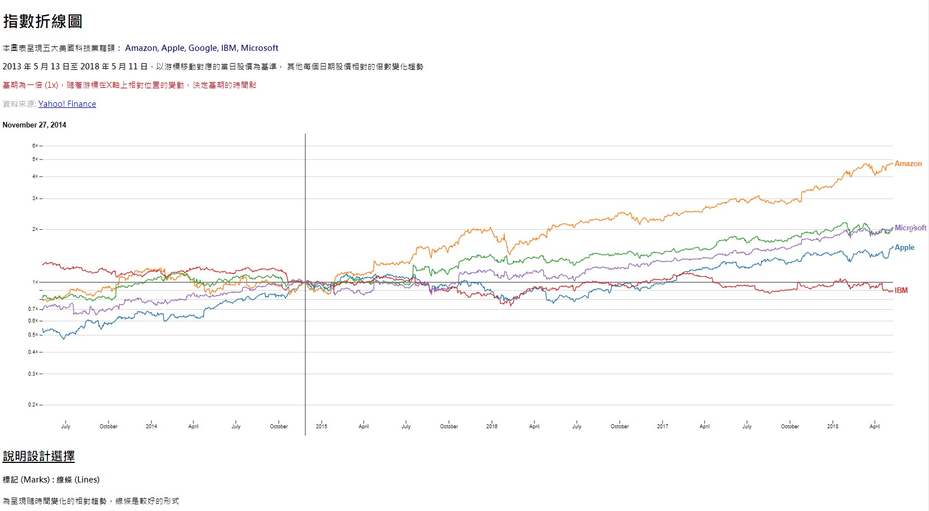Click the 資料來源 source label

(19, 104)
